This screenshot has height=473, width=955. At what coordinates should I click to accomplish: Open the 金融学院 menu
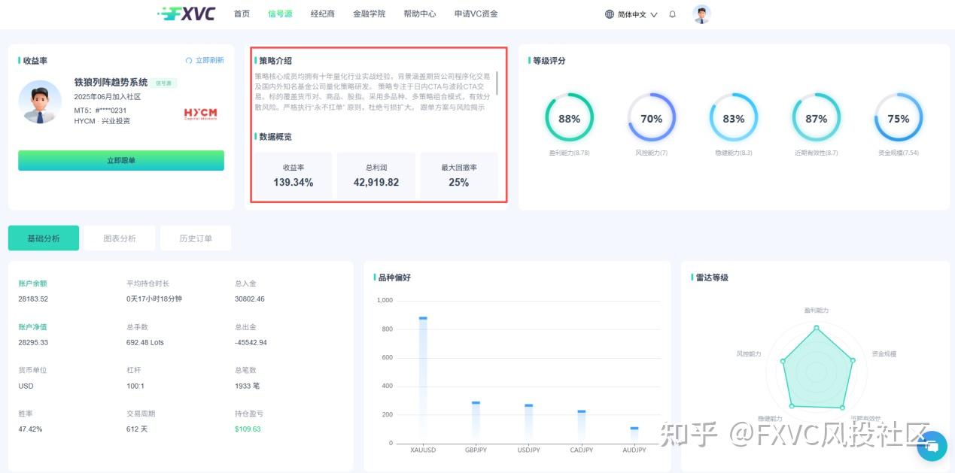[x=369, y=14]
